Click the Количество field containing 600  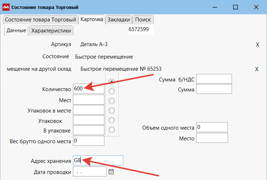click(88, 89)
